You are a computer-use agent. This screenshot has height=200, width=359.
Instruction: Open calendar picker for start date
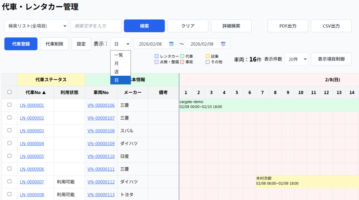pyautogui.click(x=171, y=44)
